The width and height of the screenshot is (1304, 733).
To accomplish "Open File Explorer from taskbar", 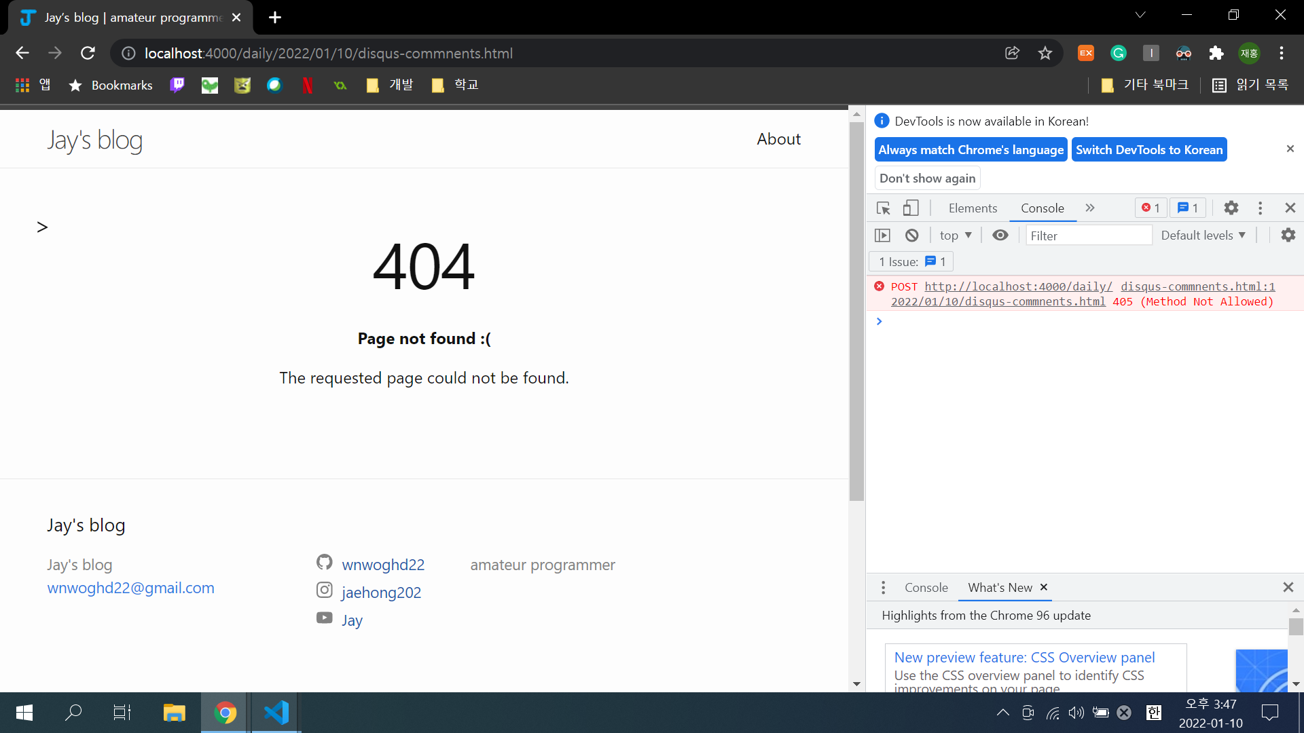I will 175,713.
